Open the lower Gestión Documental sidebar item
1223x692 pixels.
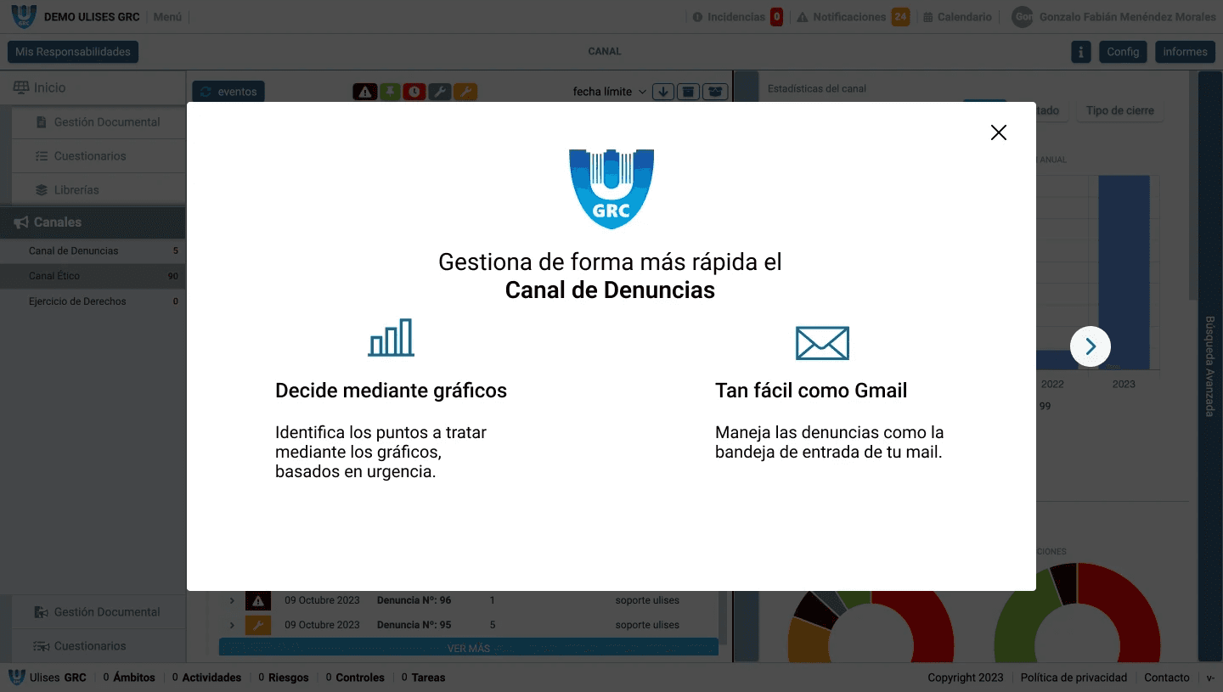pos(99,612)
